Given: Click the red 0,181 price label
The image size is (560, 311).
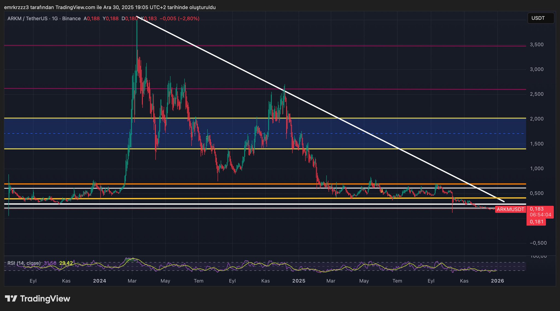Looking at the screenshot, I should 536,222.
